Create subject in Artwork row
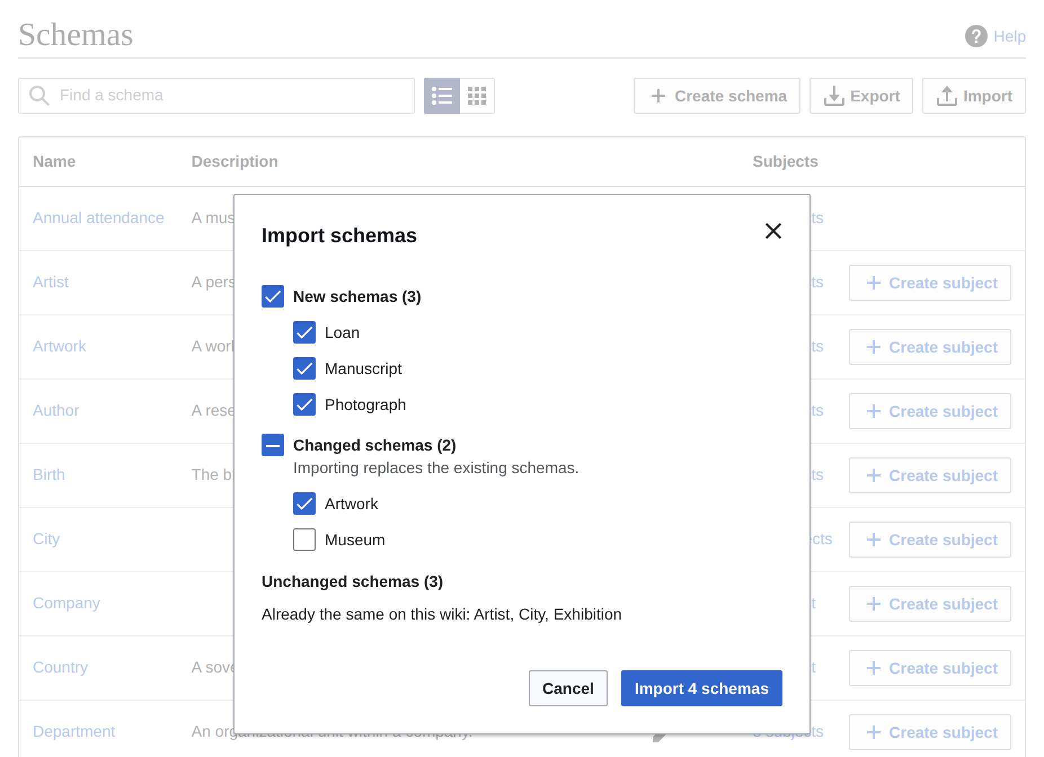The height and width of the screenshot is (757, 1044). (x=930, y=347)
